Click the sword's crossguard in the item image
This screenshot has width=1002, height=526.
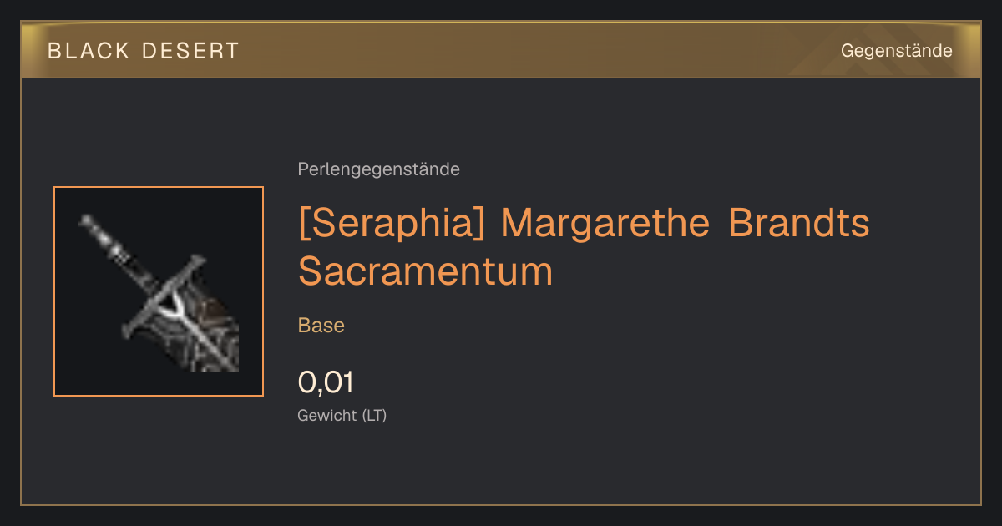tap(163, 298)
